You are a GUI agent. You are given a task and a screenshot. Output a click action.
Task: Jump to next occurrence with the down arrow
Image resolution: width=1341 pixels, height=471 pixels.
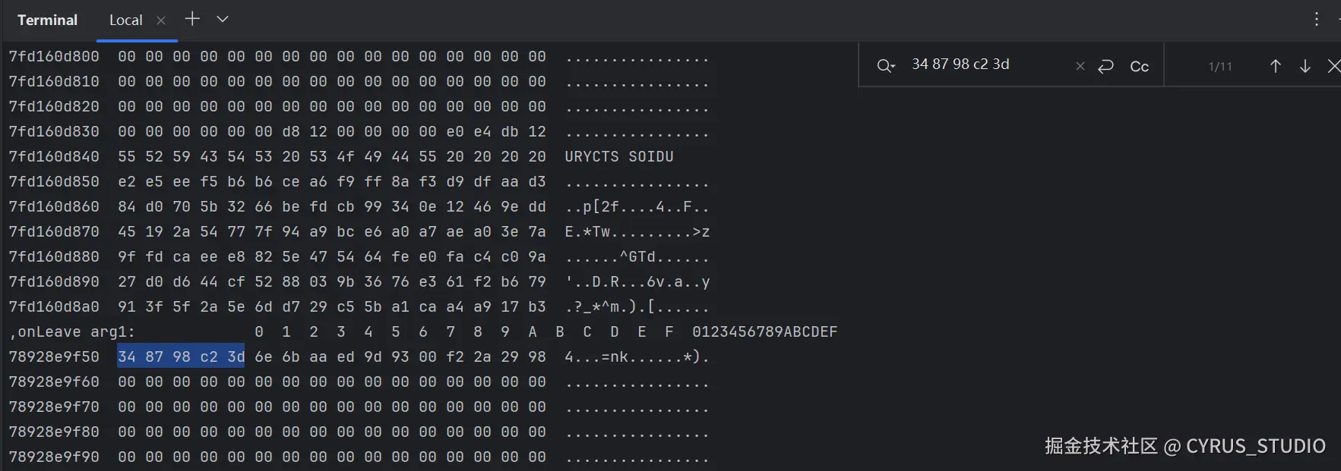pyautogui.click(x=1305, y=66)
